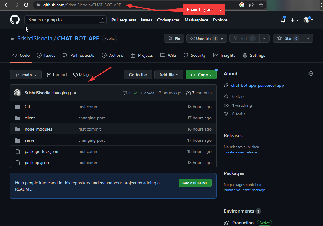323x226 pixels.
Task: Open Codespaces in top navigation
Action: click(x=168, y=20)
